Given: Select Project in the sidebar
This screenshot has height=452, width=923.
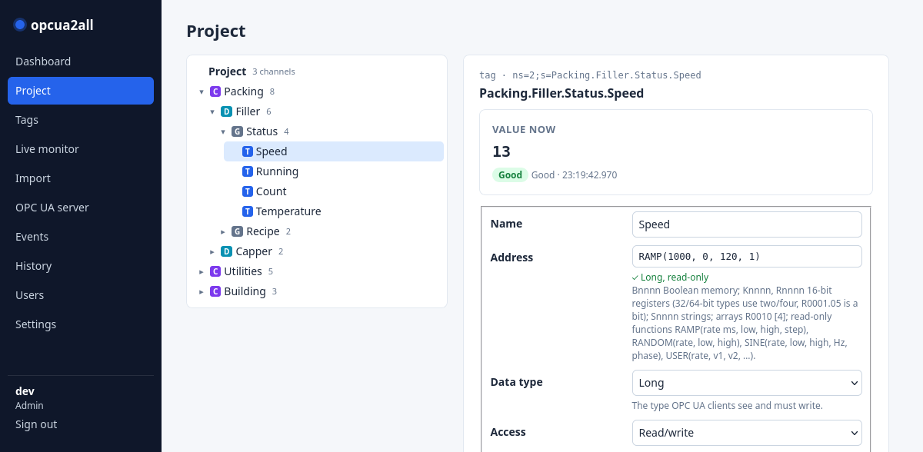Looking at the screenshot, I should point(81,91).
